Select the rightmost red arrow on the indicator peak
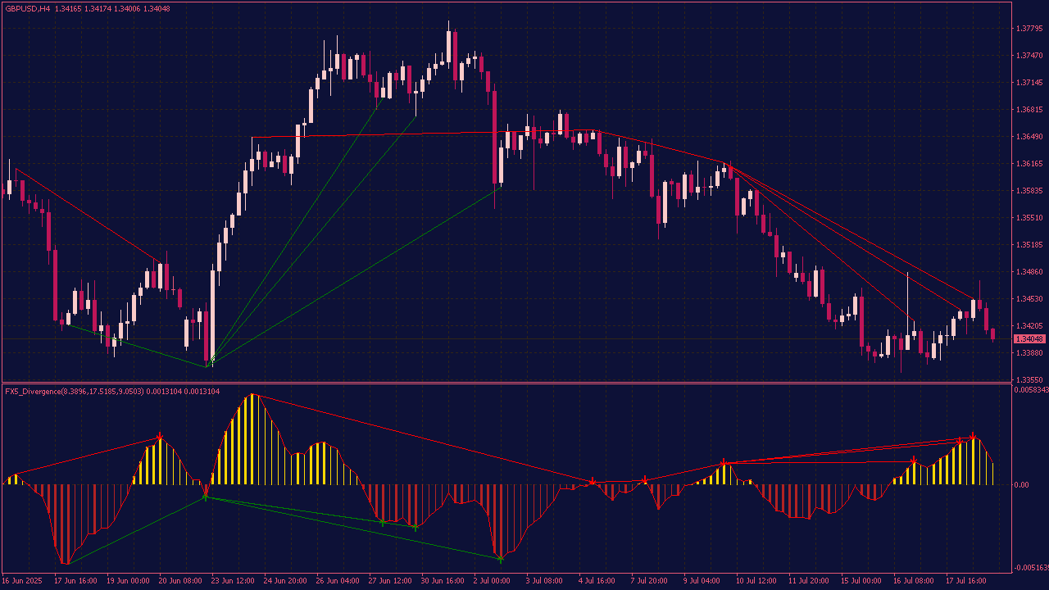 (973, 436)
